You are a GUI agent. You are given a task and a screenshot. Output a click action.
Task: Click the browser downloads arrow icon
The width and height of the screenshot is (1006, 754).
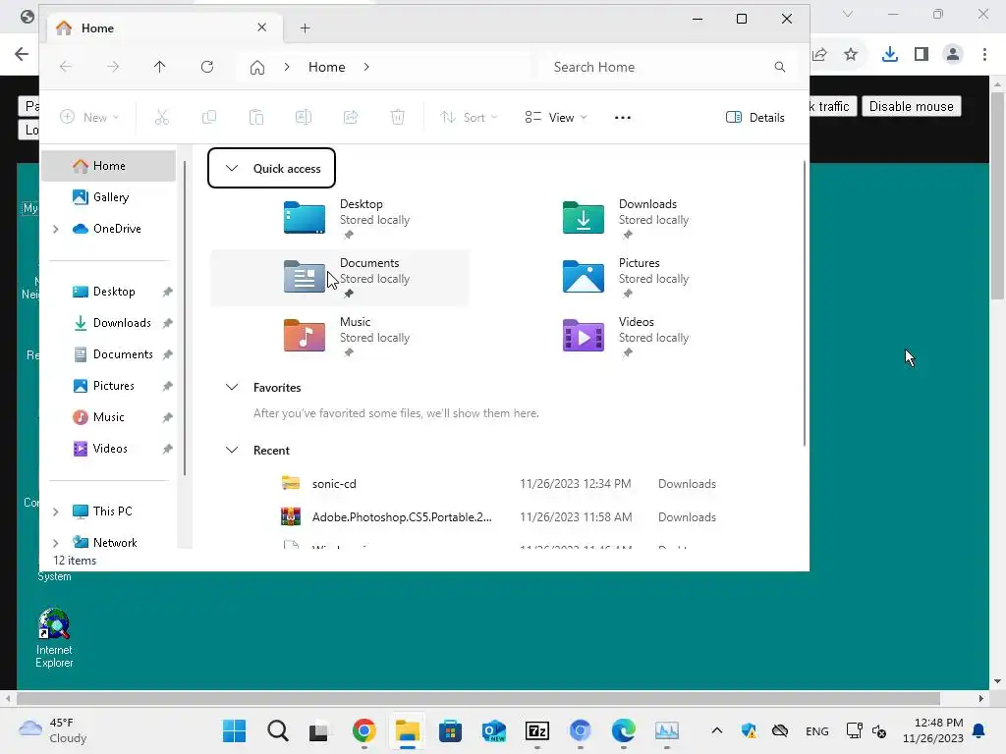[x=889, y=55]
